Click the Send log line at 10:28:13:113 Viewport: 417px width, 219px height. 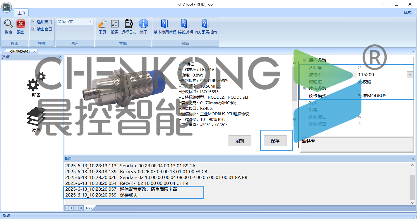click(130, 166)
